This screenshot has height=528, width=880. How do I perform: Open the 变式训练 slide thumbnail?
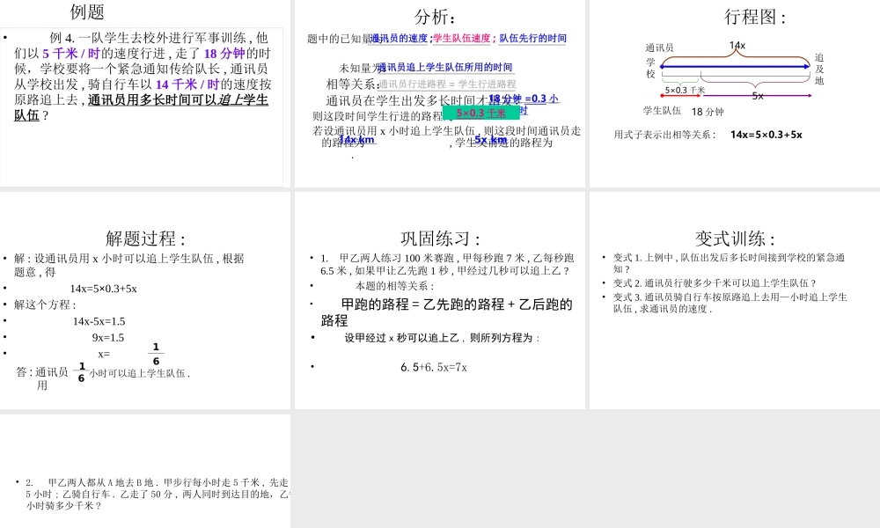pos(735,300)
